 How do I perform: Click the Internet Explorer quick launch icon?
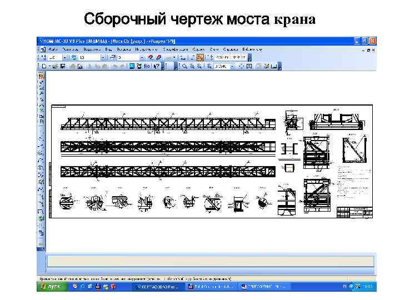82,287
